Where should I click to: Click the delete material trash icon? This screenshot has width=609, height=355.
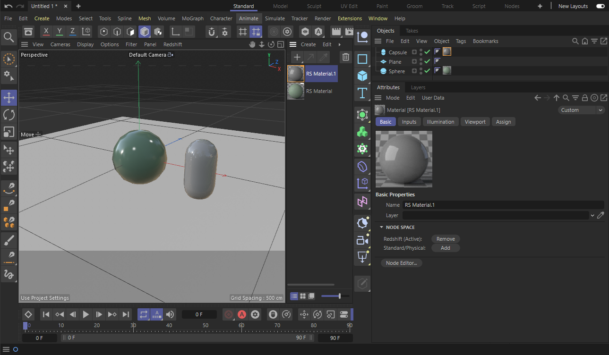[x=346, y=57]
